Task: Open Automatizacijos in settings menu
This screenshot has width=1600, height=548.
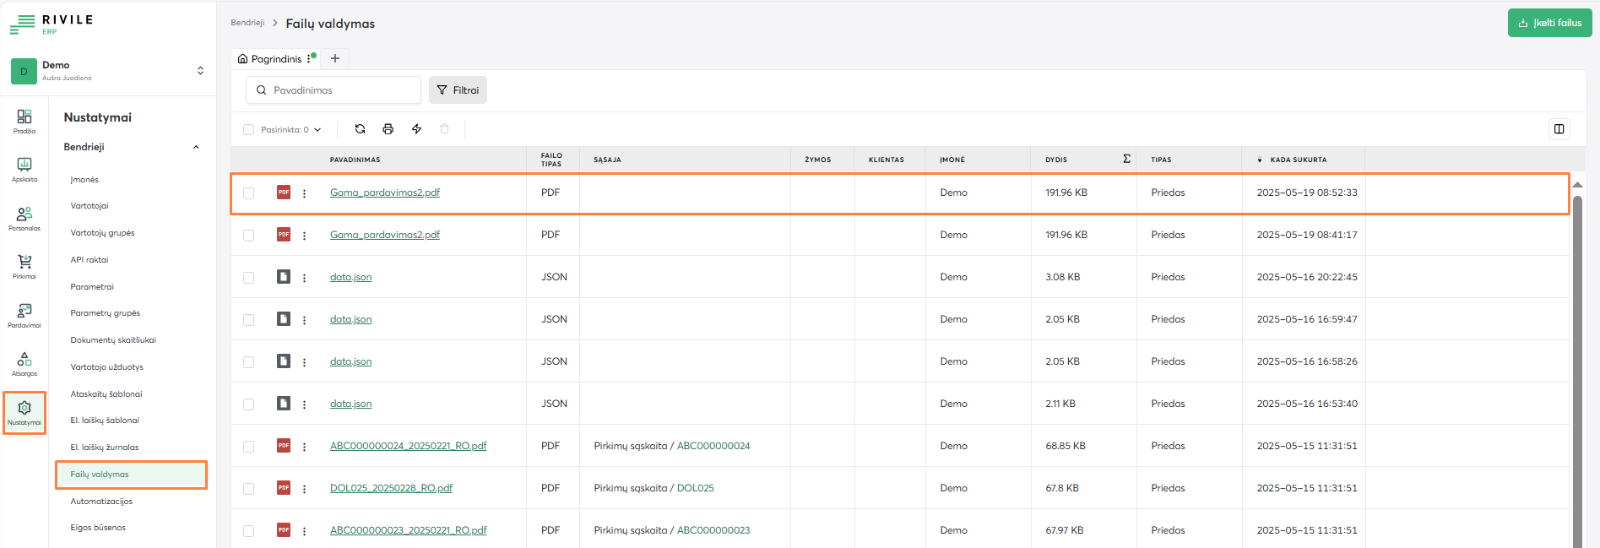Action: tap(101, 502)
